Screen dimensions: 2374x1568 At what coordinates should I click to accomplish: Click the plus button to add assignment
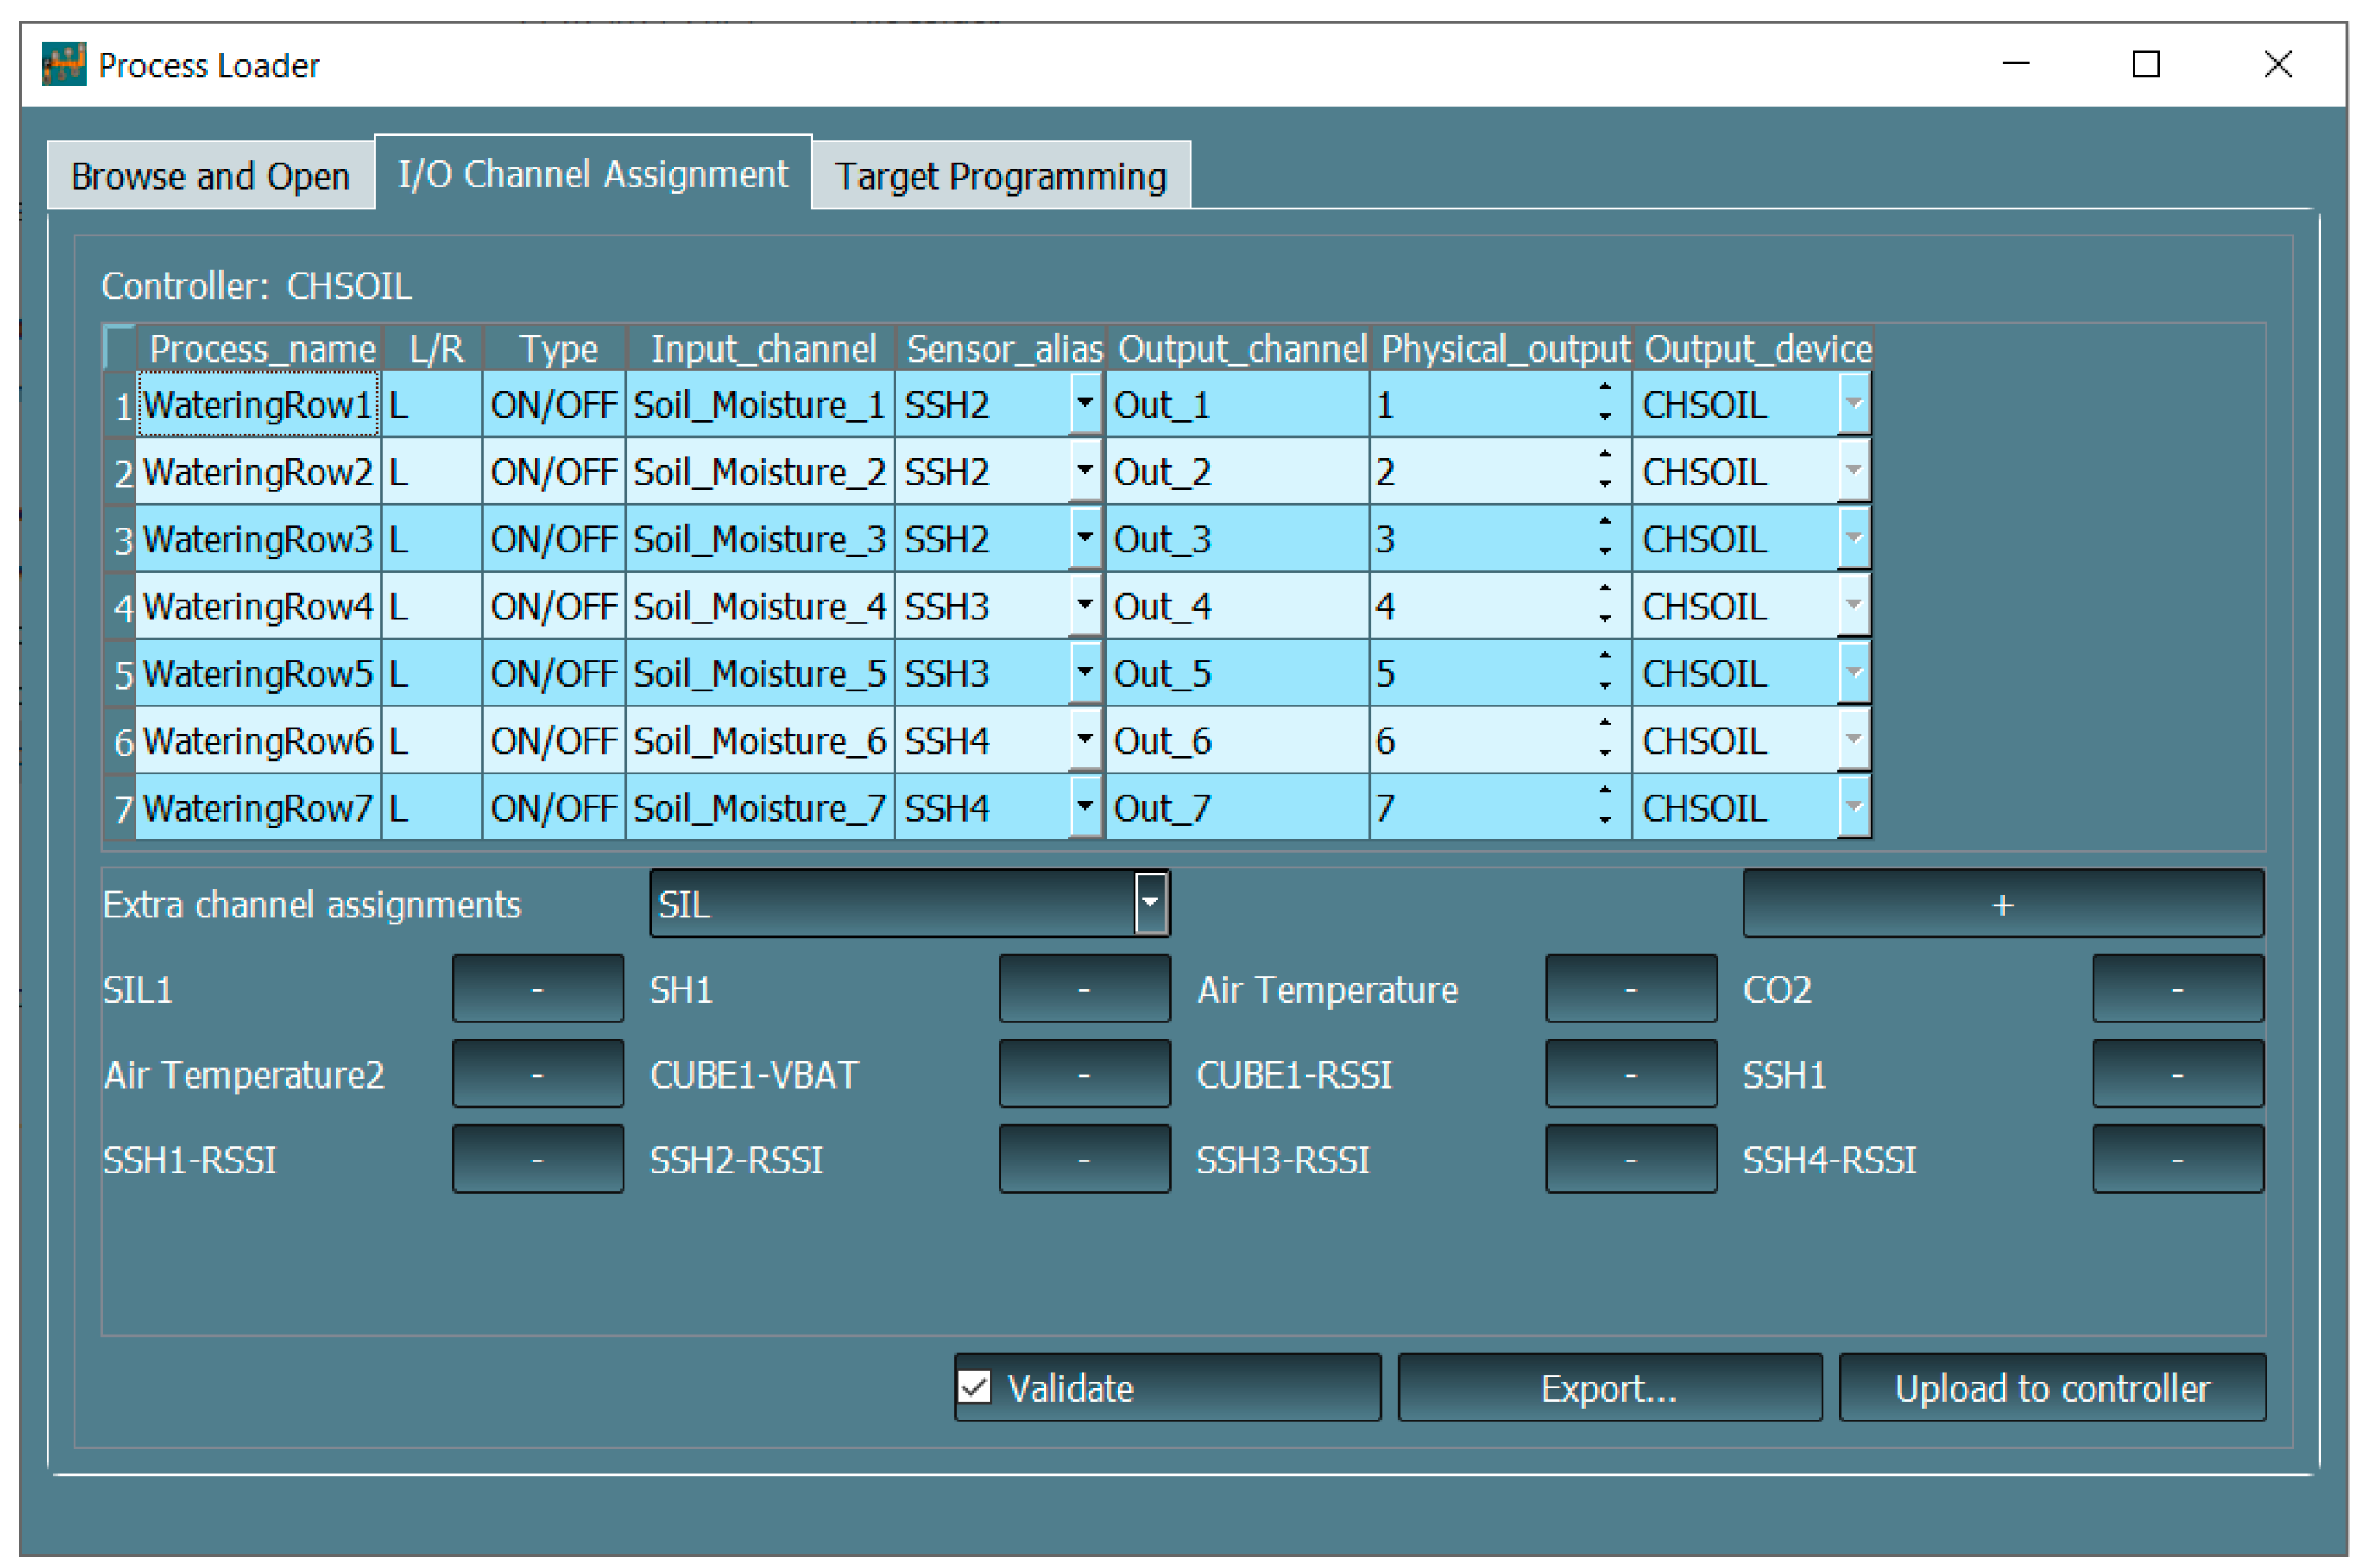click(2002, 904)
